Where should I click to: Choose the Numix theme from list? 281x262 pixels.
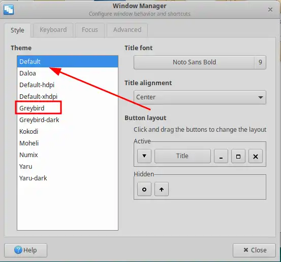(68, 155)
